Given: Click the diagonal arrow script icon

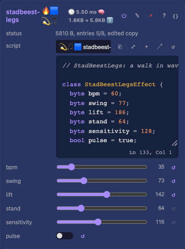Looking at the screenshot, I should click(x=160, y=47).
